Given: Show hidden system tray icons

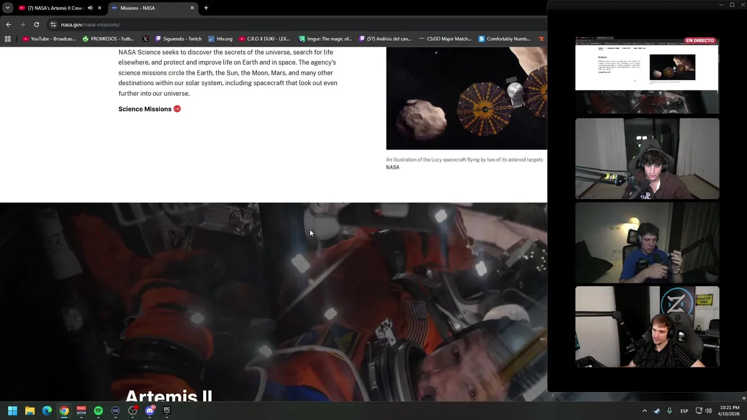Looking at the screenshot, I should coord(644,411).
